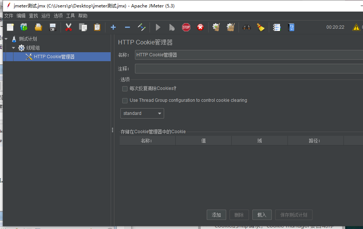The width and height of the screenshot is (363, 229).
Task: Open the 文件 menu
Action: 9,16
